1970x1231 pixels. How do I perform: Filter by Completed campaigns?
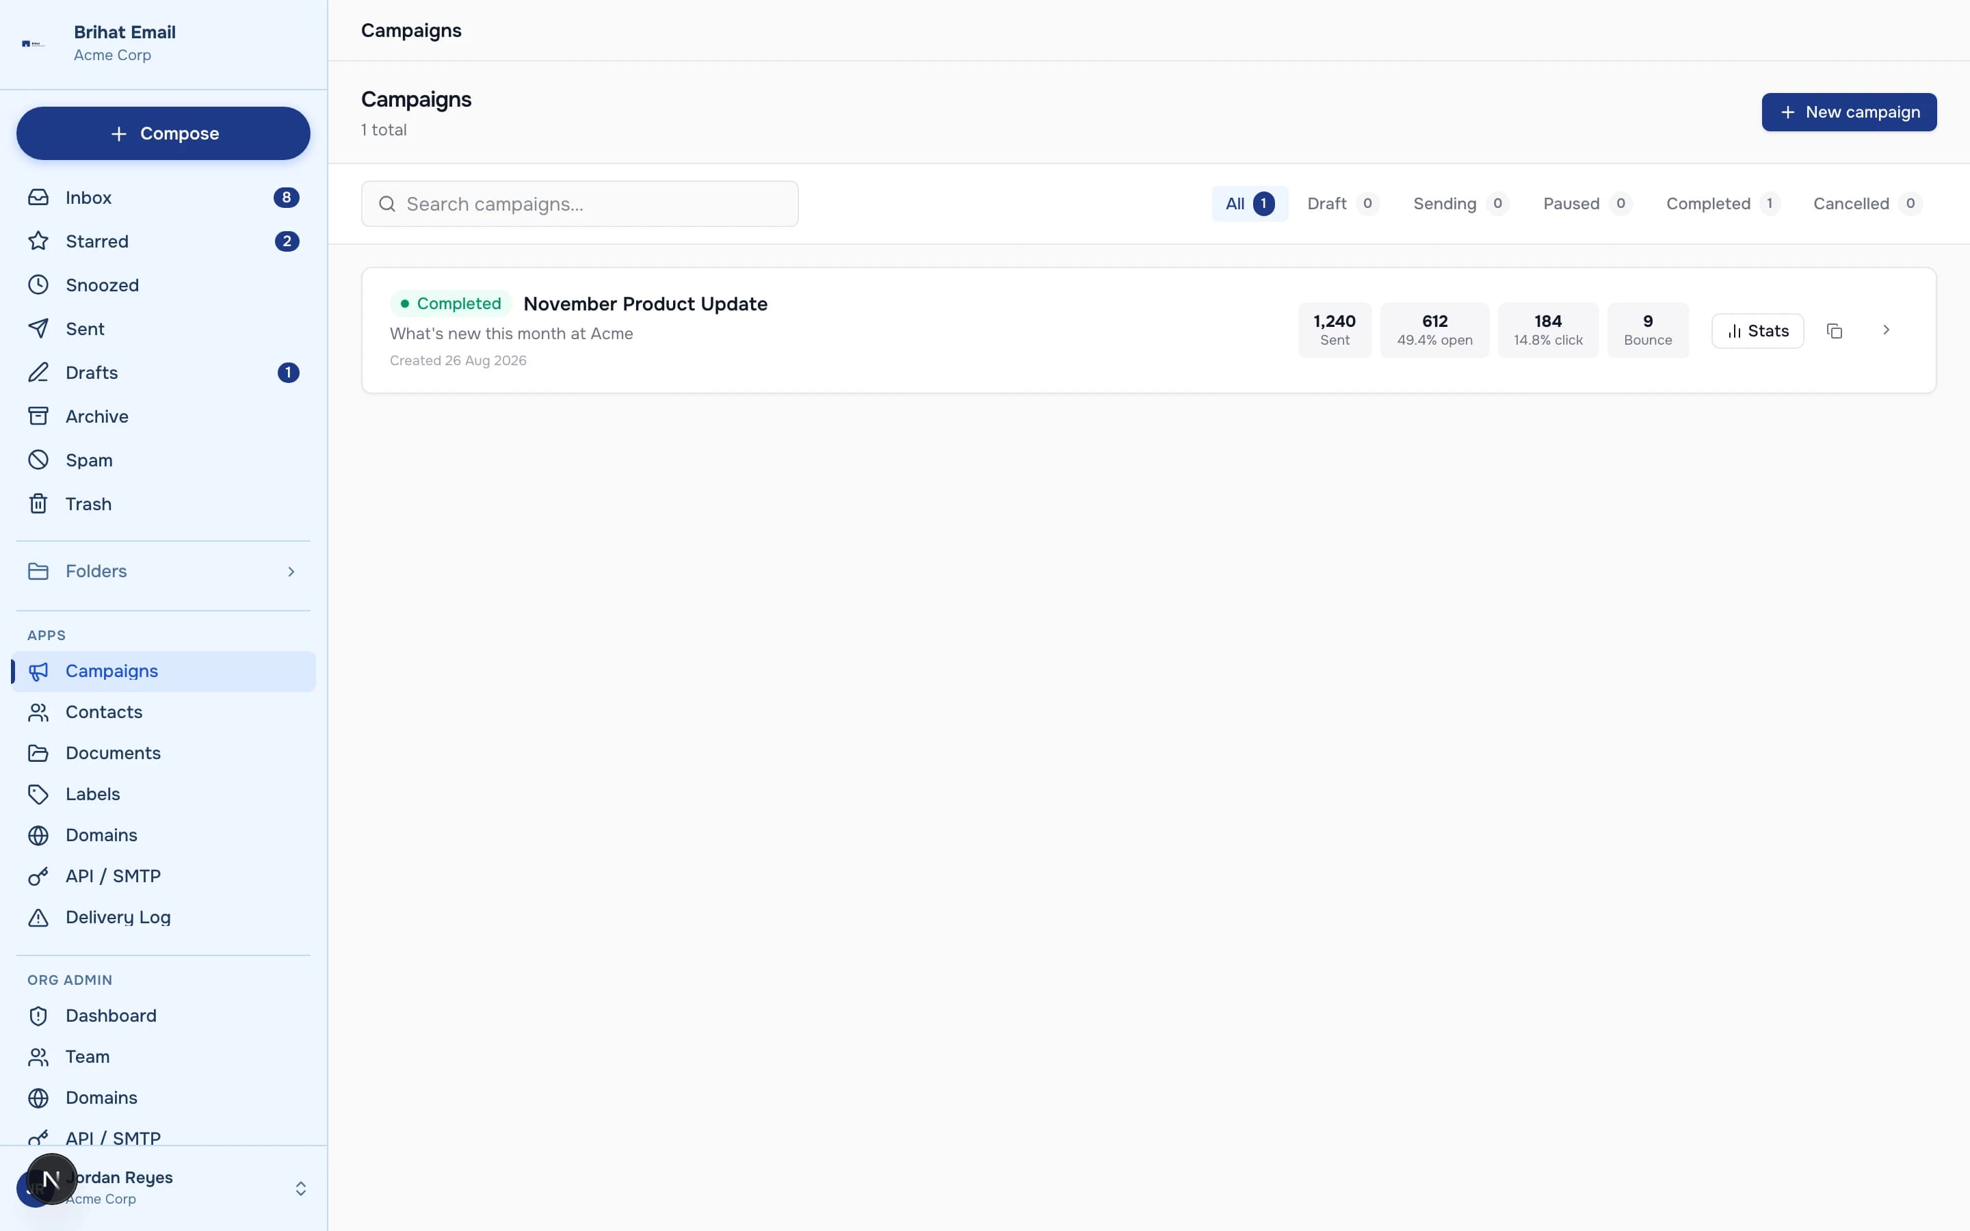pos(1722,204)
